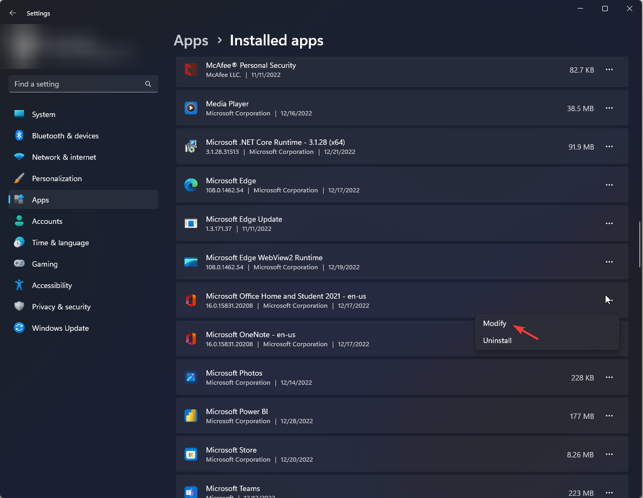Click the Bluetooth & devices icon
643x498 pixels.
click(x=19, y=136)
